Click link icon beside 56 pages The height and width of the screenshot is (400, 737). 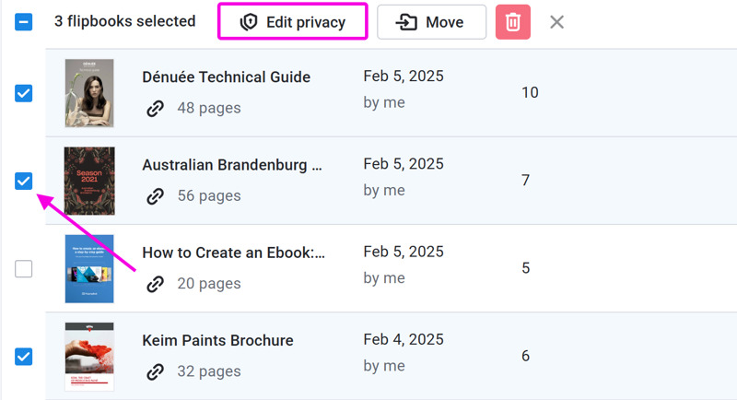[x=155, y=196]
